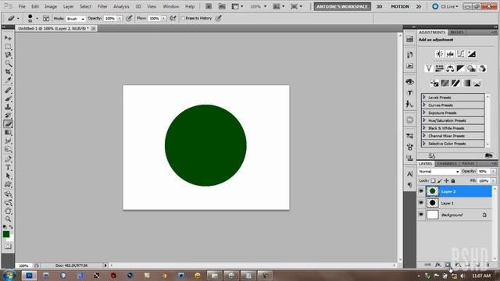
Task: Open the Window menu
Action: coord(170,6)
